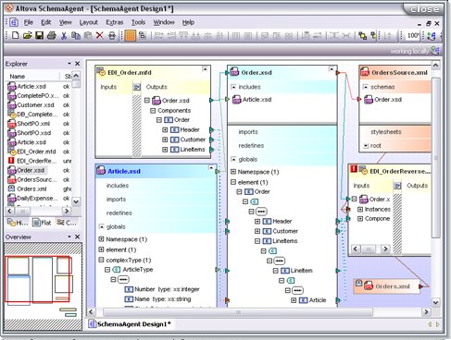Switch to the Flat tab in Explorer

pyautogui.click(x=42, y=223)
